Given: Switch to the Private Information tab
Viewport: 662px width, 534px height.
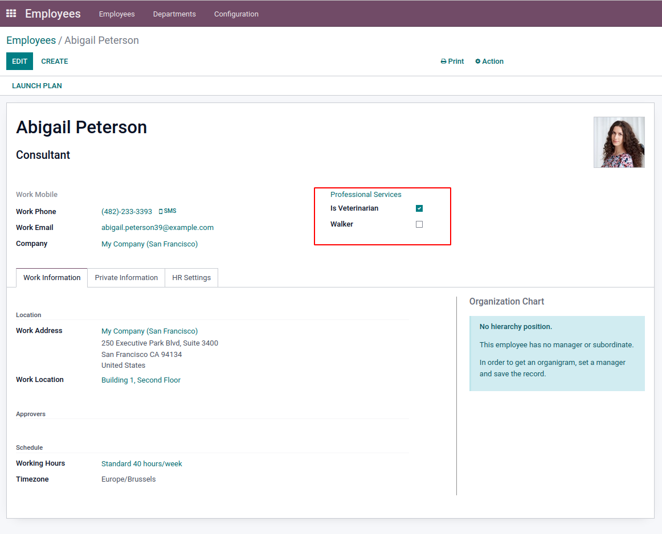Looking at the screenshot, I should 126,278.
